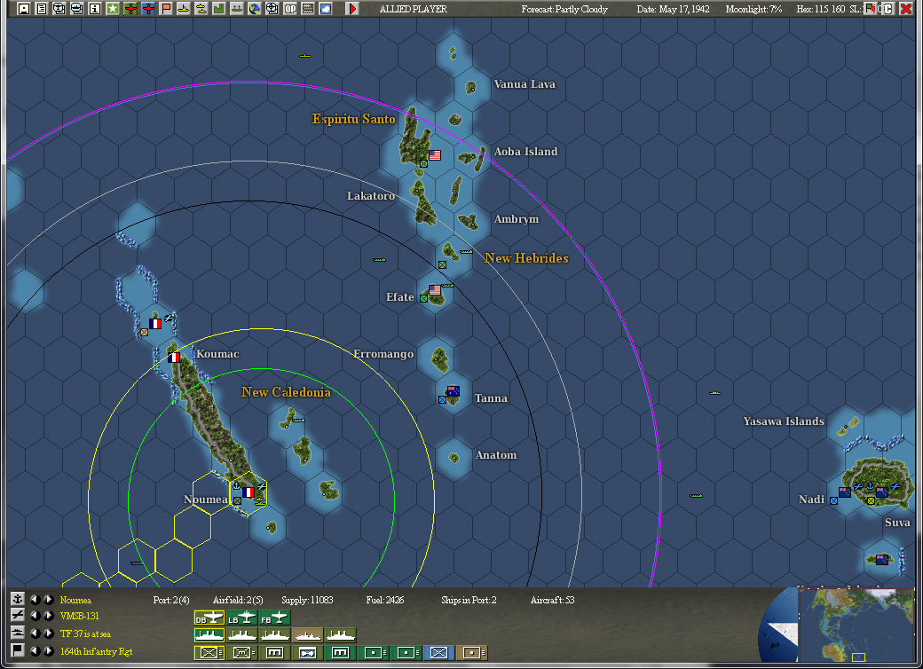The height and width of the screenshot is (669, 923).
Task: Click the green factory-shaped toolbar icon
Action: pos(219,9)
